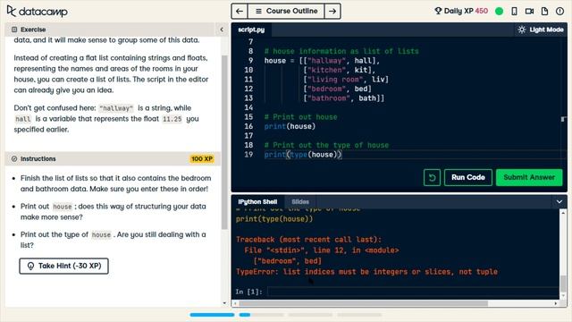Screen dimensions: 572x322
Task: Click editor line 9 house assignment
Action: tap(322, 61)
